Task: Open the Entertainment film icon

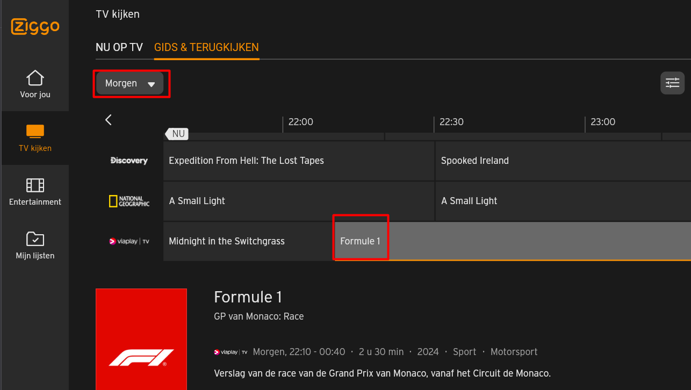Action: (35, 185)
